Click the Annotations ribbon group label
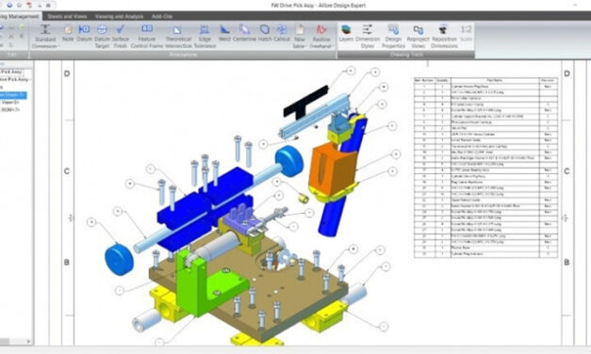Image resolution: width=591 pixels, height=354 pixels. pos(183,55)
